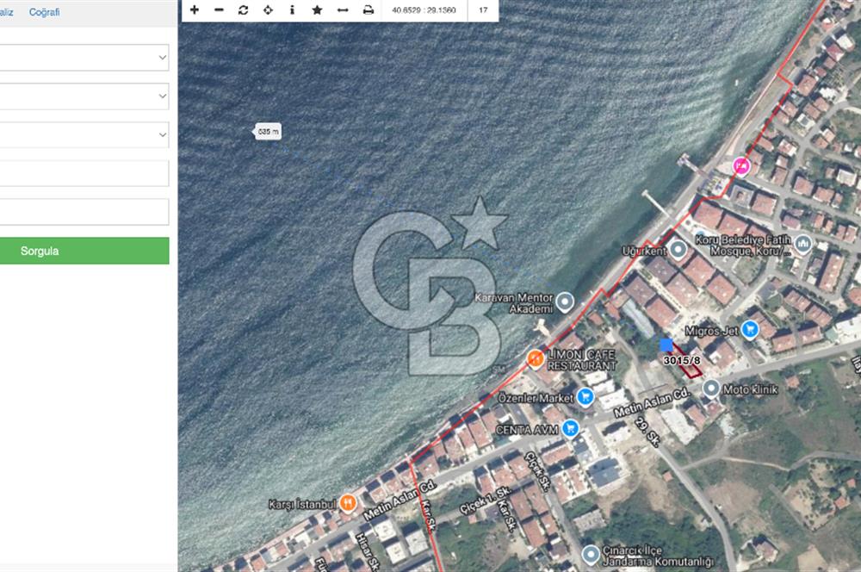Zoom out with the minus icon

(219, 9)
